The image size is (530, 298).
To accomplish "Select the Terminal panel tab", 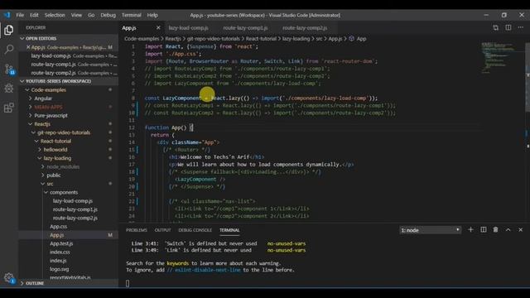I will 229,230.
